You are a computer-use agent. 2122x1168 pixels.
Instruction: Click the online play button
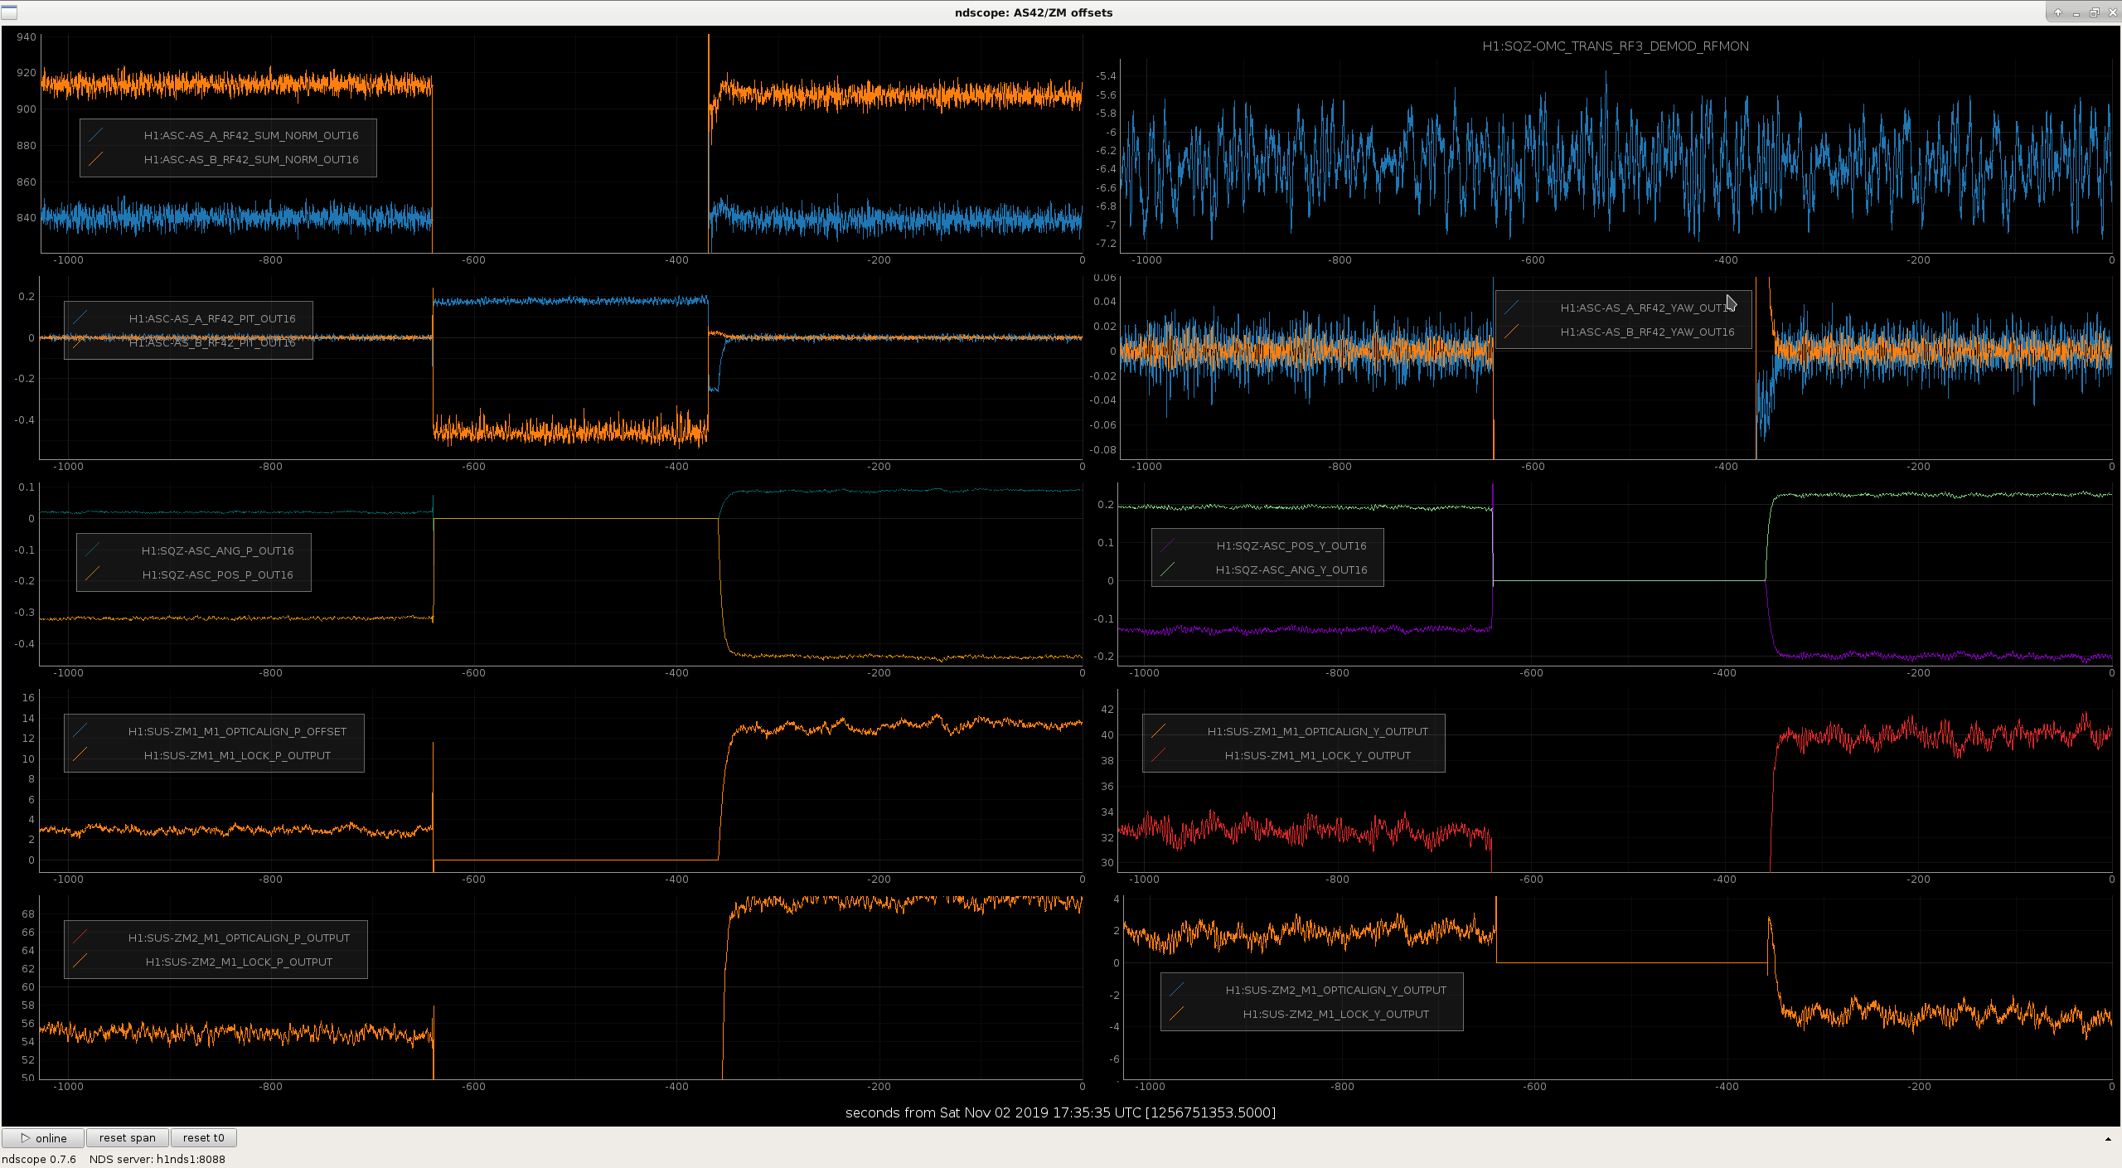point(43,1137)
